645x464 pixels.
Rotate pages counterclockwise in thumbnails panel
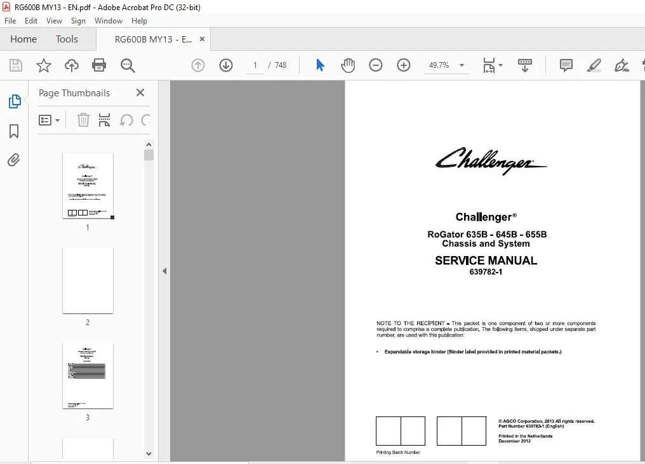click(126, 120)
